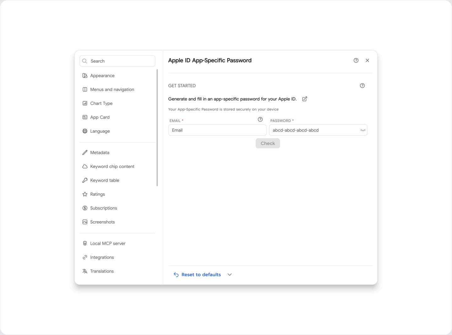Open the Keyword table section
The image size is (452, 335).
117,180
